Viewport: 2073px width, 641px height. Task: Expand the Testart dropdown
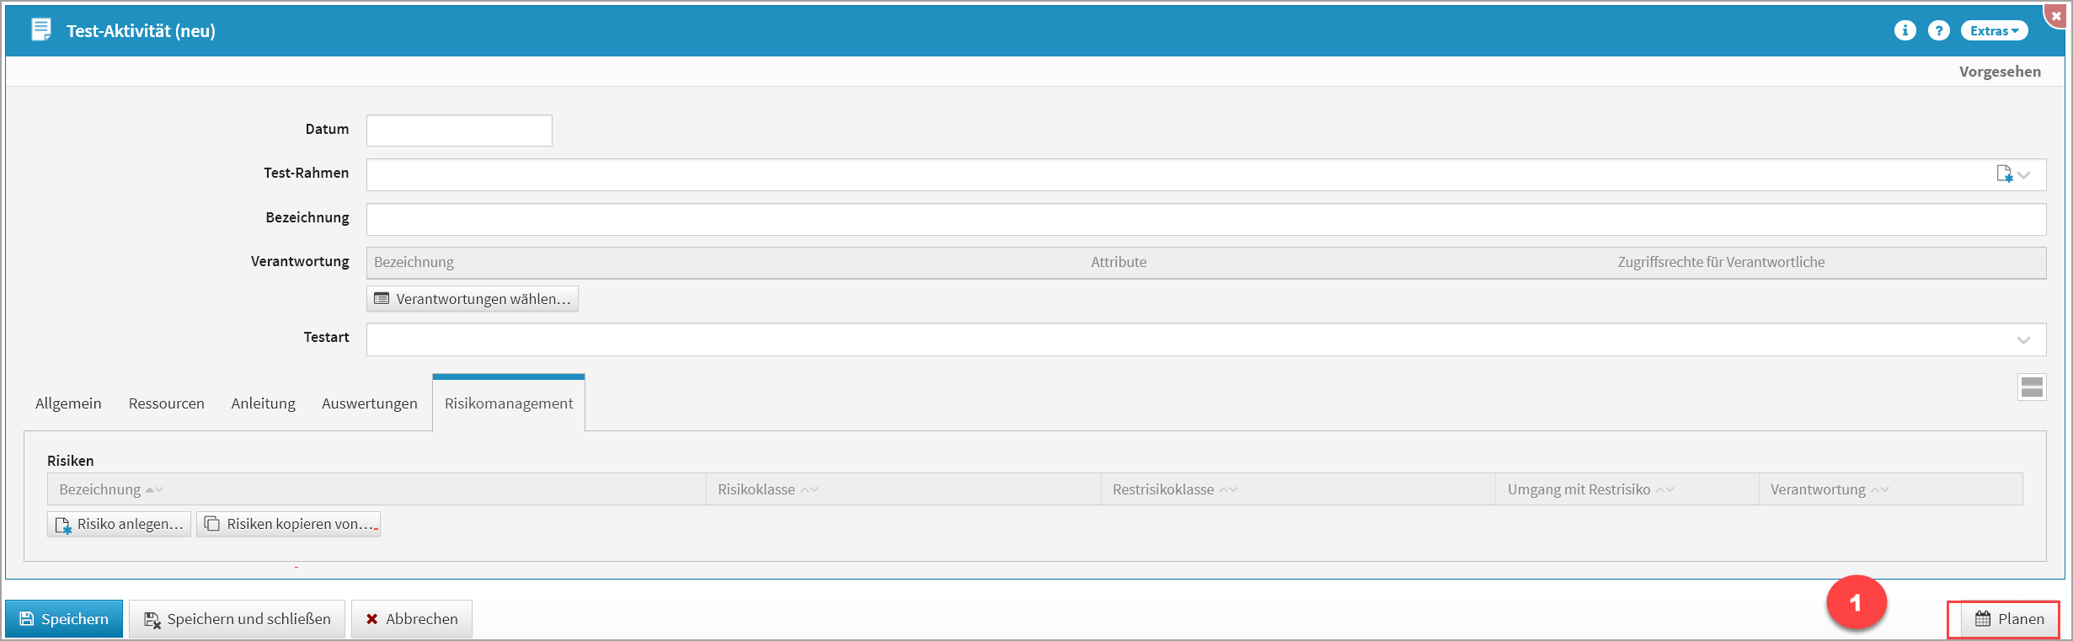point(2023,339)
